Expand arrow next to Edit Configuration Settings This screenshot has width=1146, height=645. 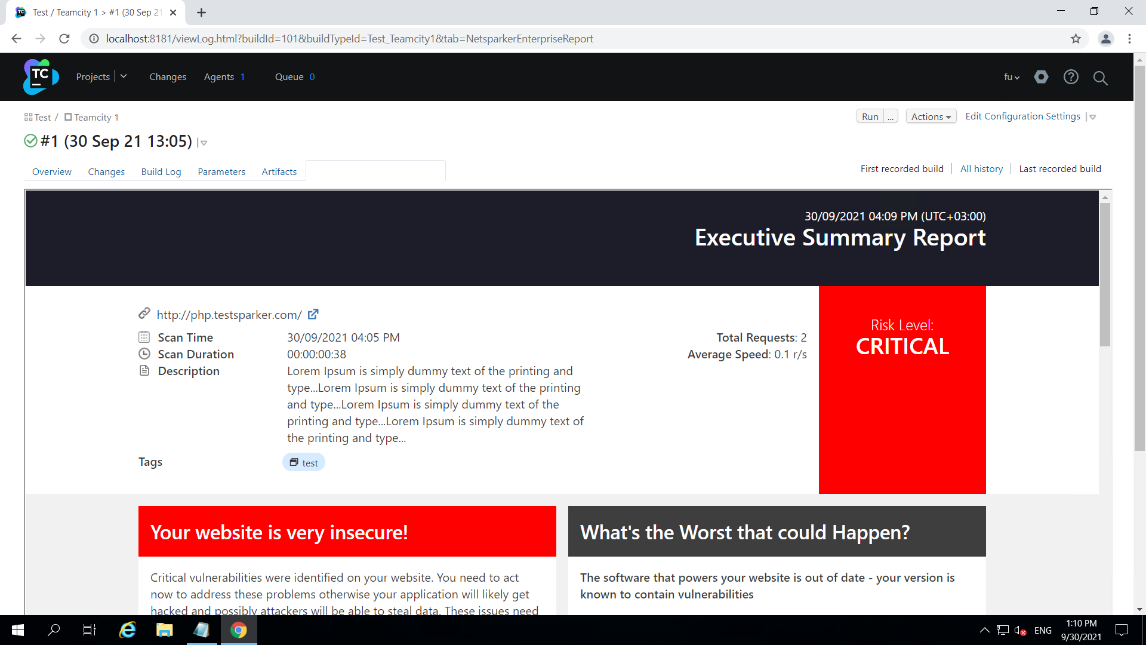[x=1093, y=117]
